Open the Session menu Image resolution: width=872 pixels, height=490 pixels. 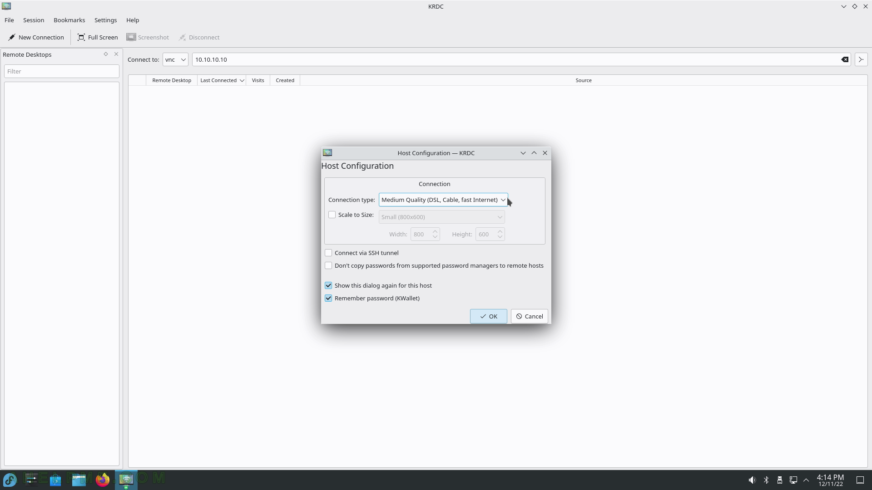pyautogui.click(x=34, y=20)
